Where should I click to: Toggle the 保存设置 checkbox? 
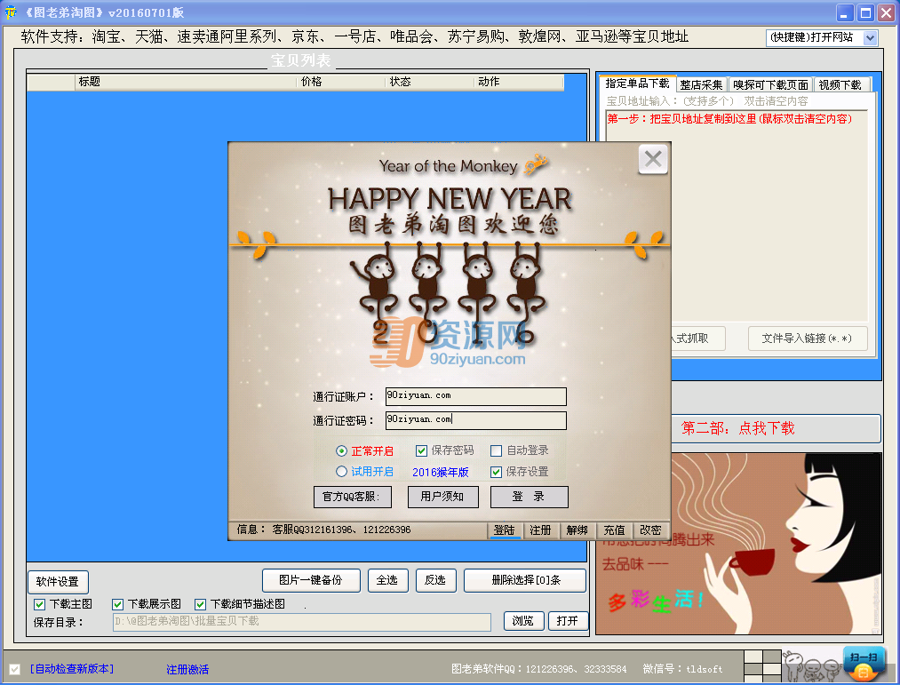(x=497, y=472)
